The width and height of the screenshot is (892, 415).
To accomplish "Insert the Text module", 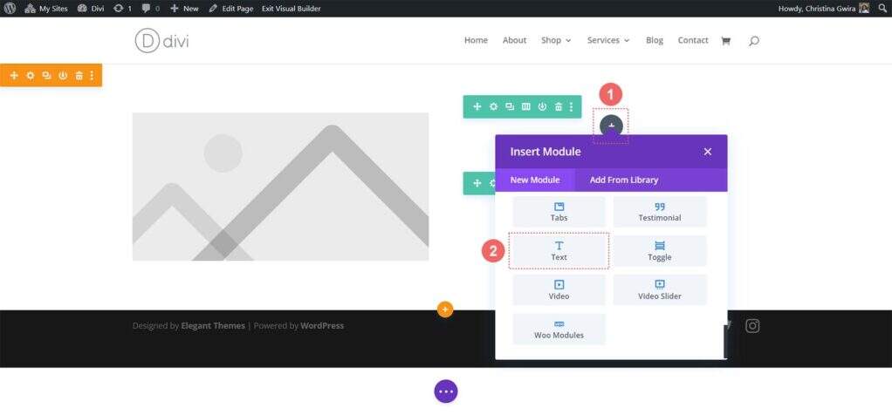I will [559, 251].
